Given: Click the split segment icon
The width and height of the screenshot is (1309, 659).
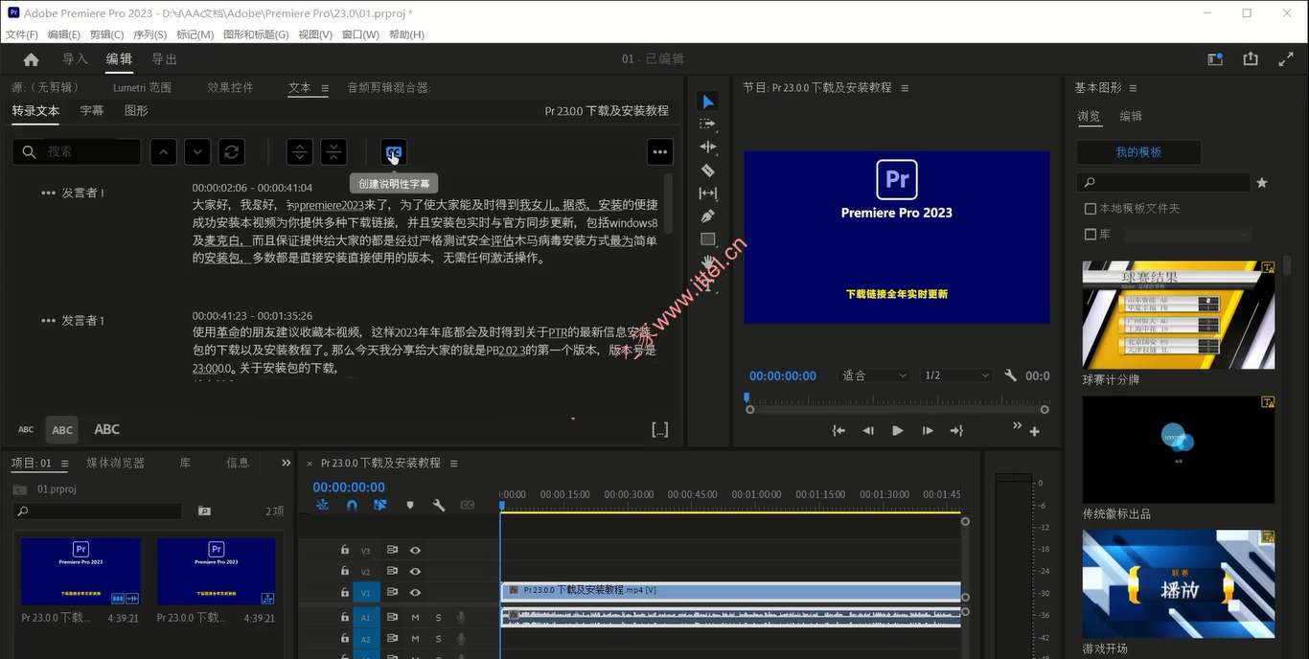Looking at the screenshot, I should click(300, 151).
